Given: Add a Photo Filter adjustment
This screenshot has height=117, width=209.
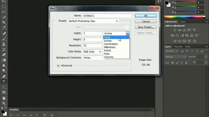Looking at the screenshot, I should (x=187, y=35).
